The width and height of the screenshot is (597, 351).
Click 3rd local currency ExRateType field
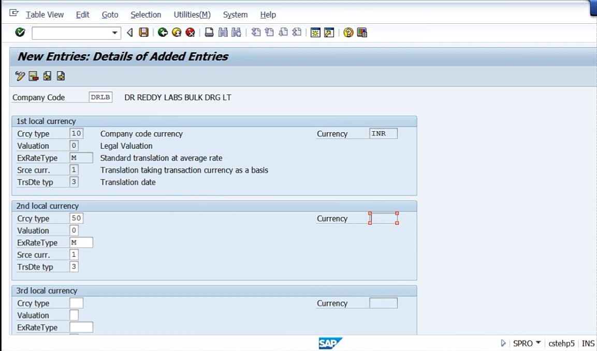tap(81, 327)
